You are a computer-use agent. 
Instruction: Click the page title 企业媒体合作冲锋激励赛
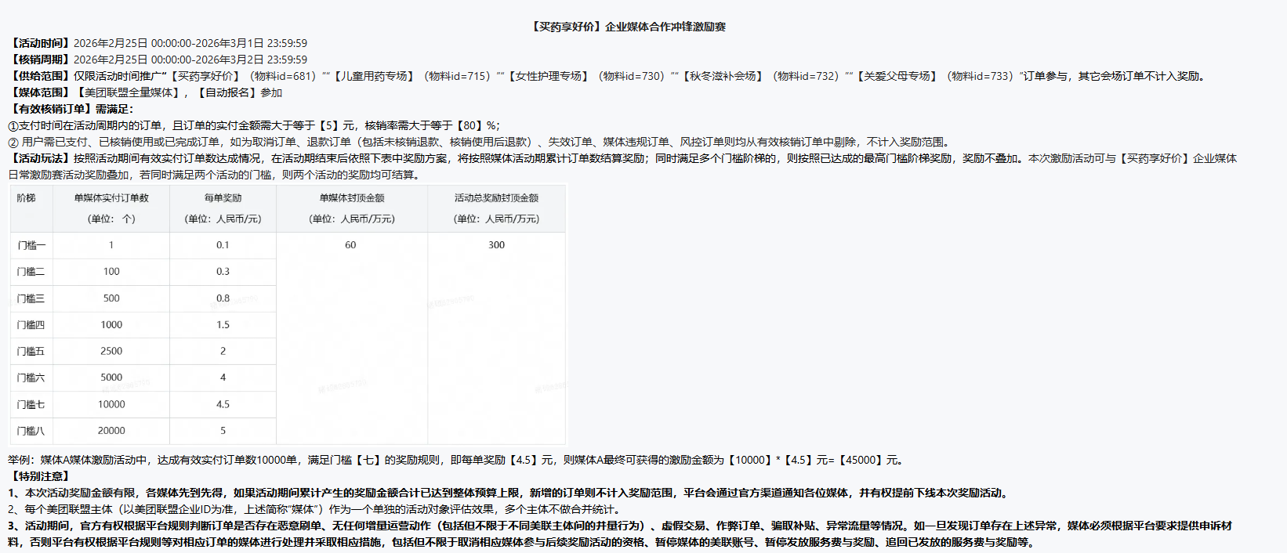pyautogui.click(x=628, y=27)
